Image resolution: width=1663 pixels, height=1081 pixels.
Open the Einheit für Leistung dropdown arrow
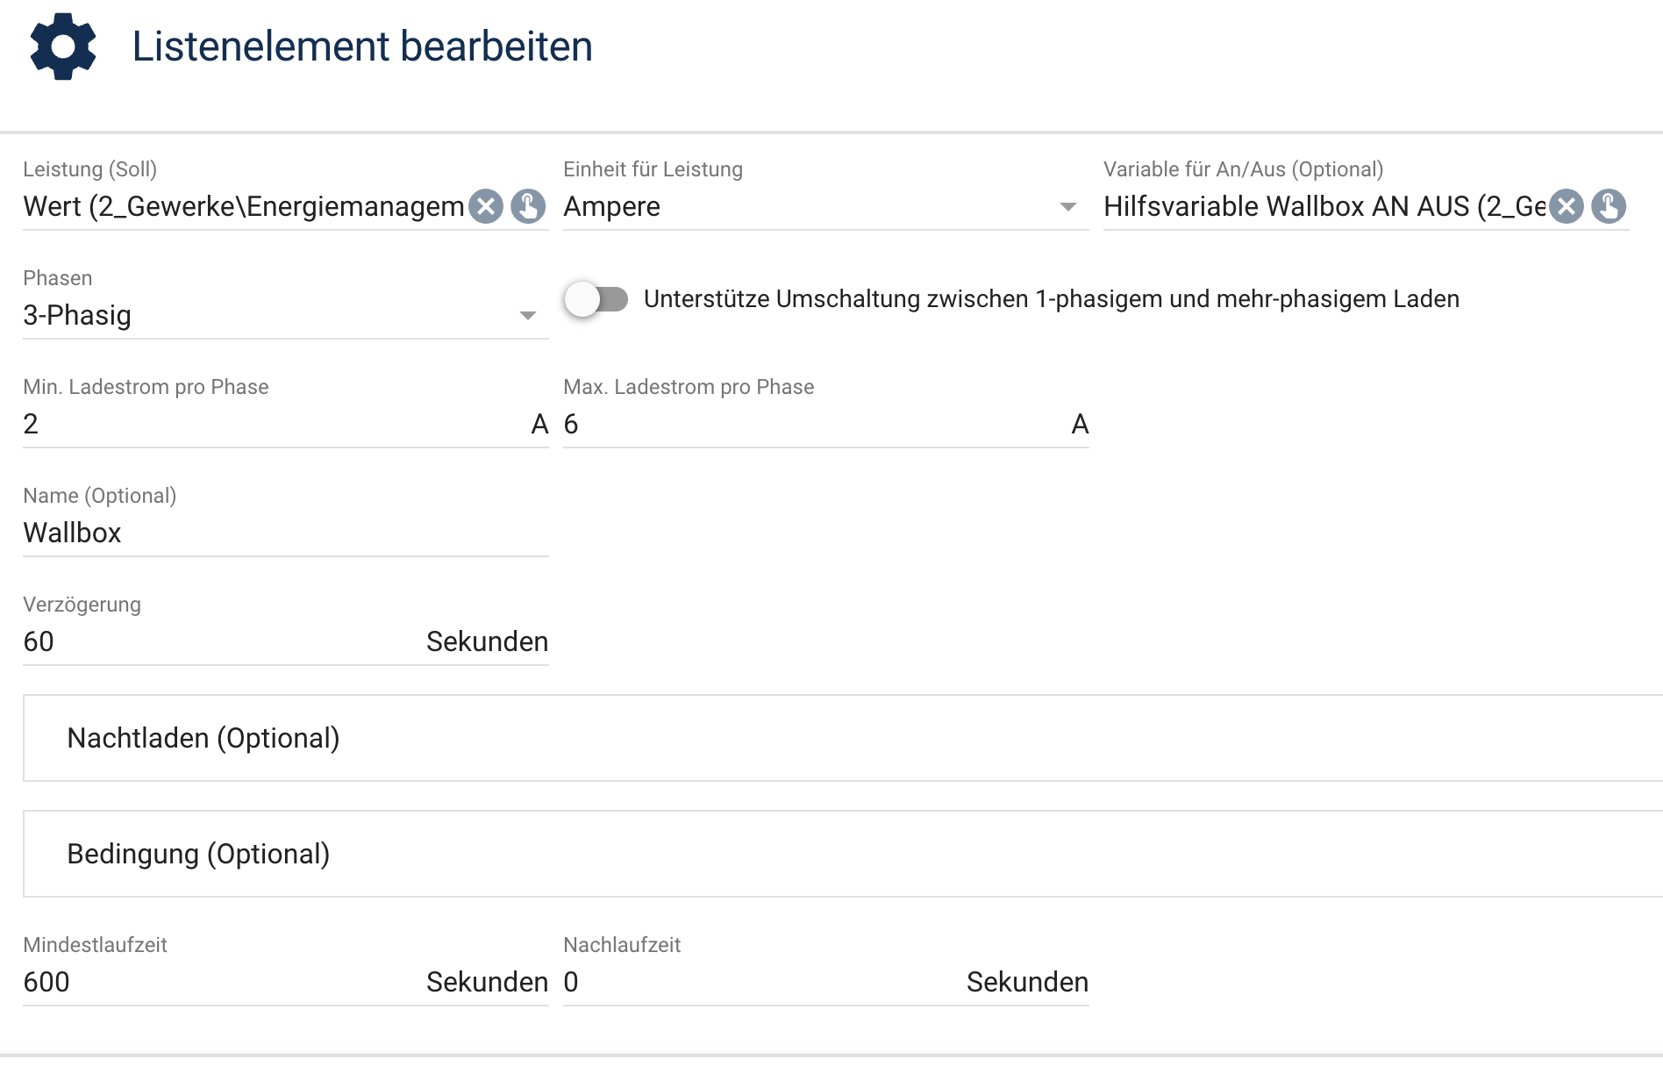(x=1067, y=207)
